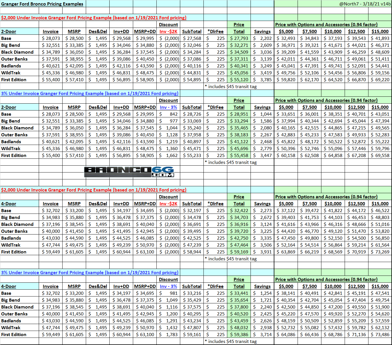
Task: Select the $27,568 Base subtotal cell
Action: (192, 38)
